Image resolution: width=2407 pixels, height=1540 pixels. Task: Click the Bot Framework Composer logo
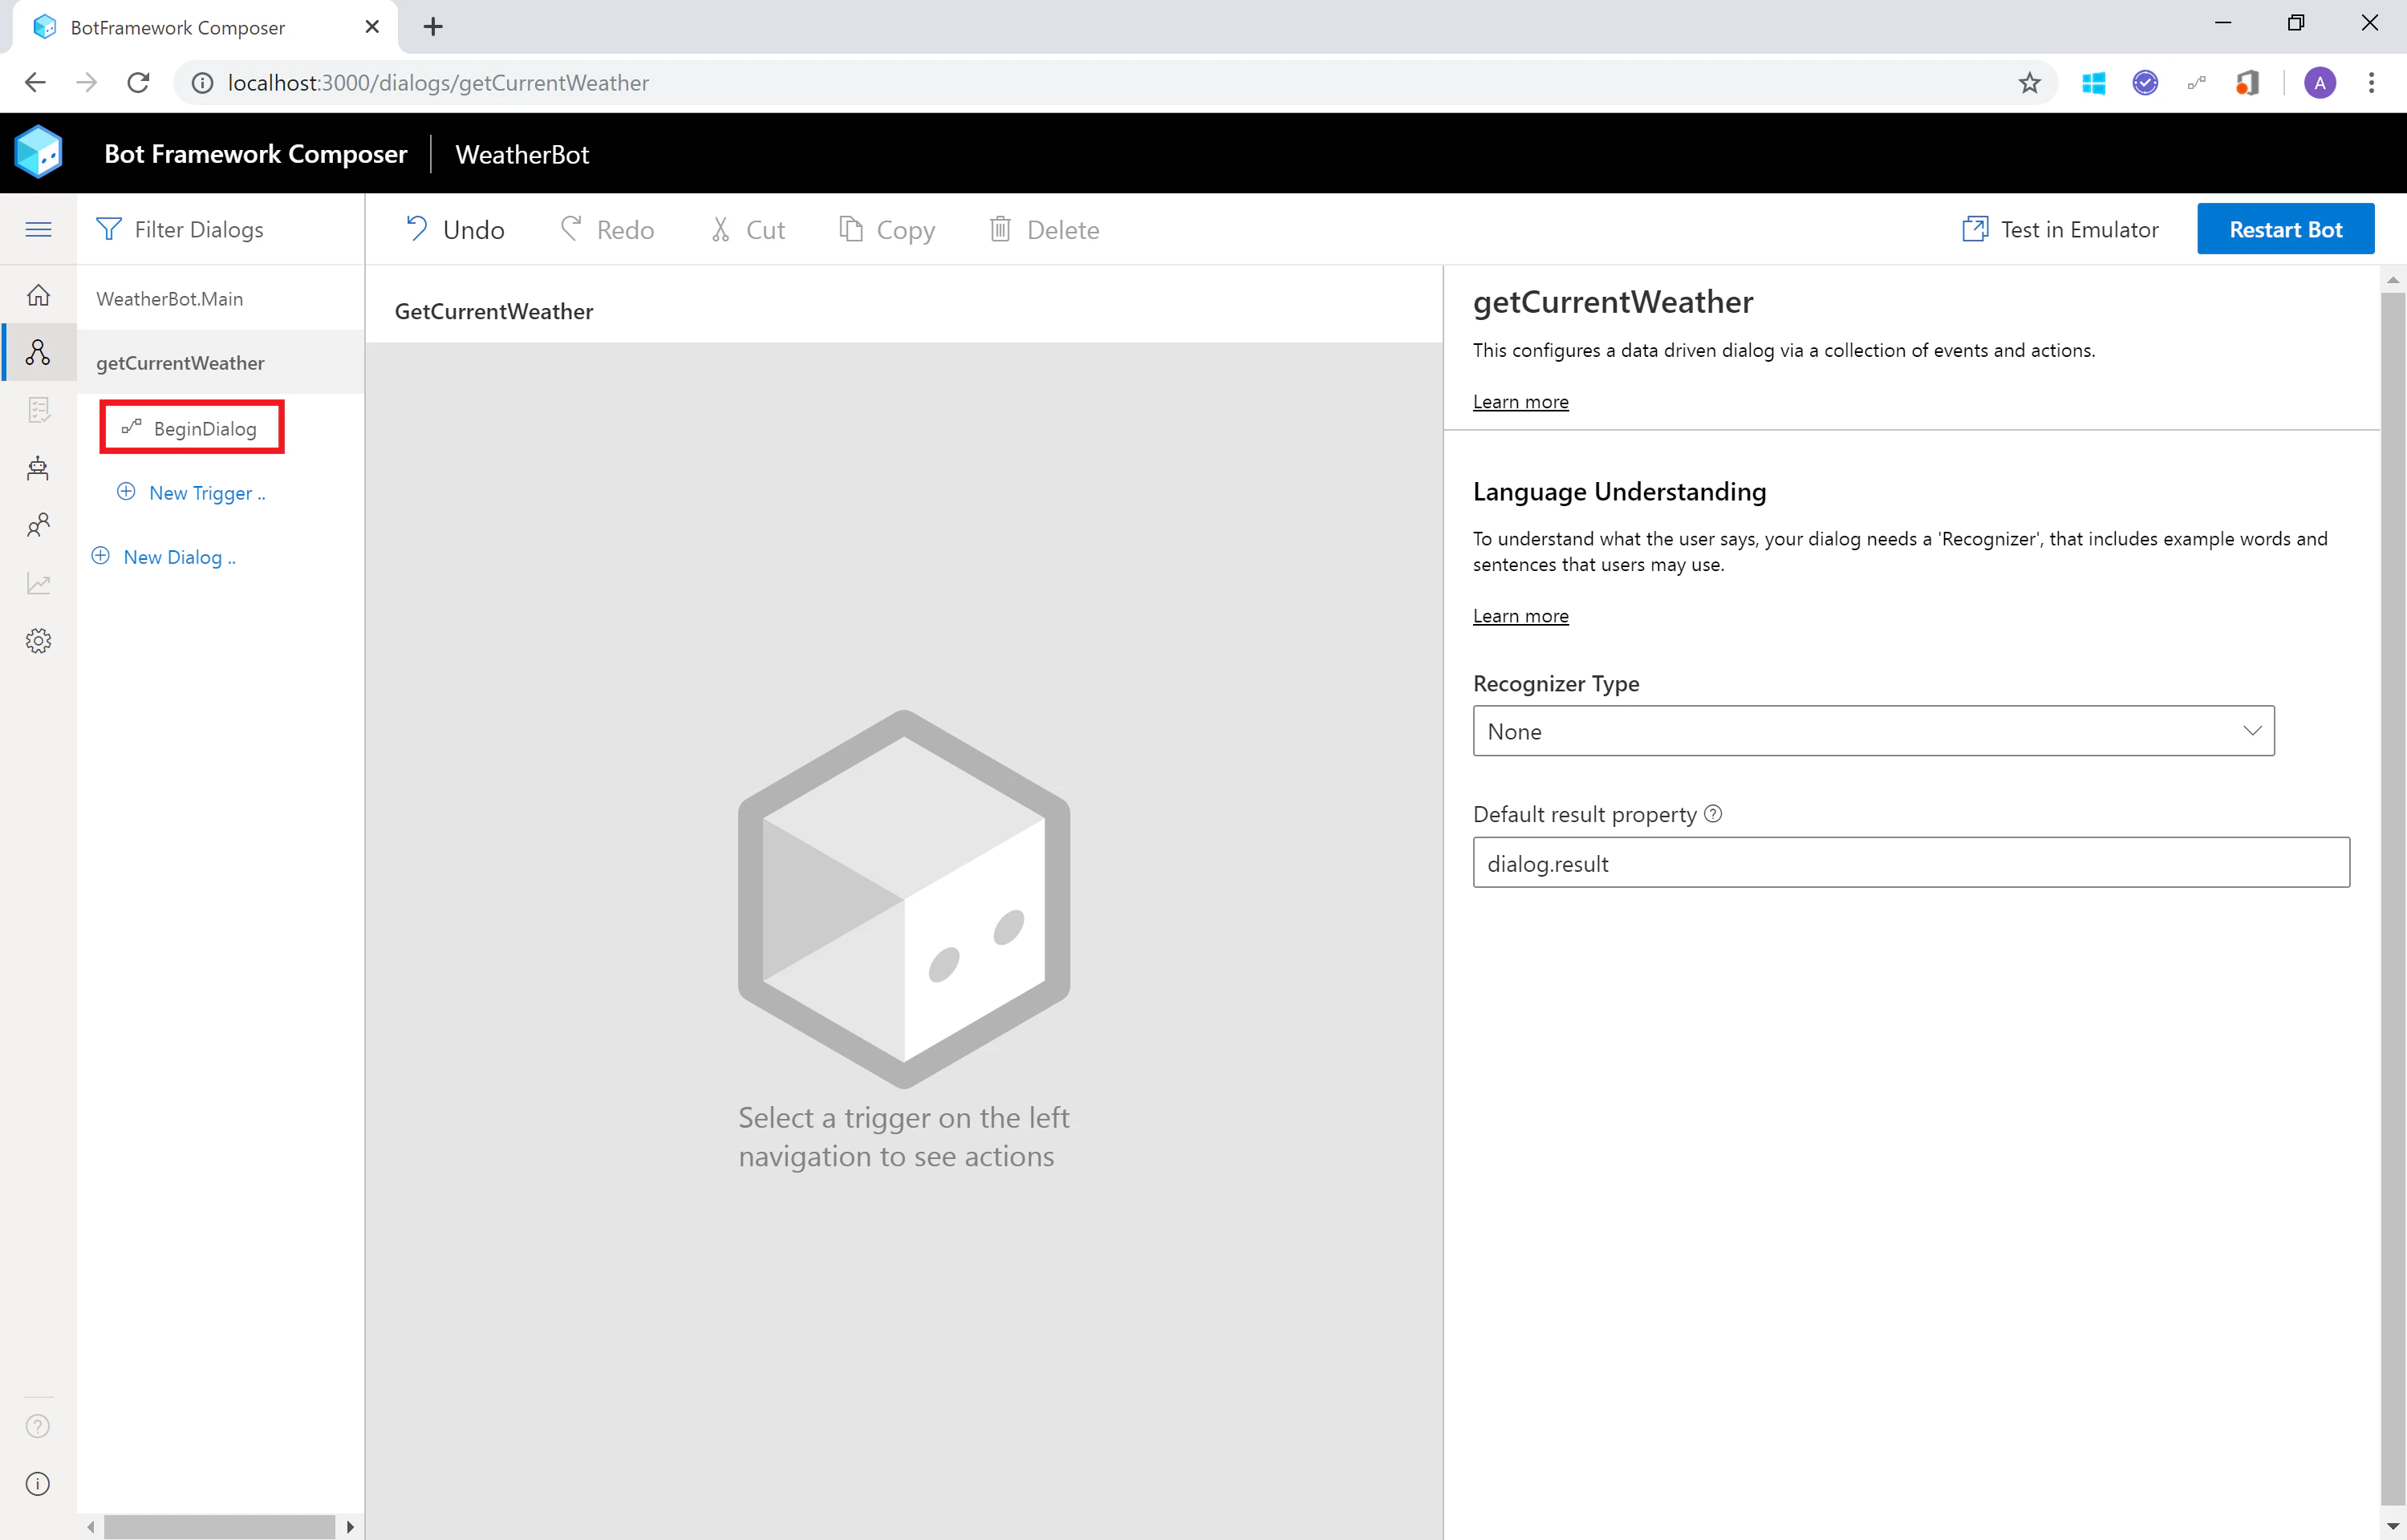click(x=39, y=153)
